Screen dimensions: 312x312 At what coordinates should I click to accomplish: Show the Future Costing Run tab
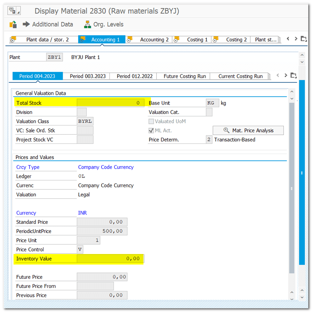pos(185,76)
